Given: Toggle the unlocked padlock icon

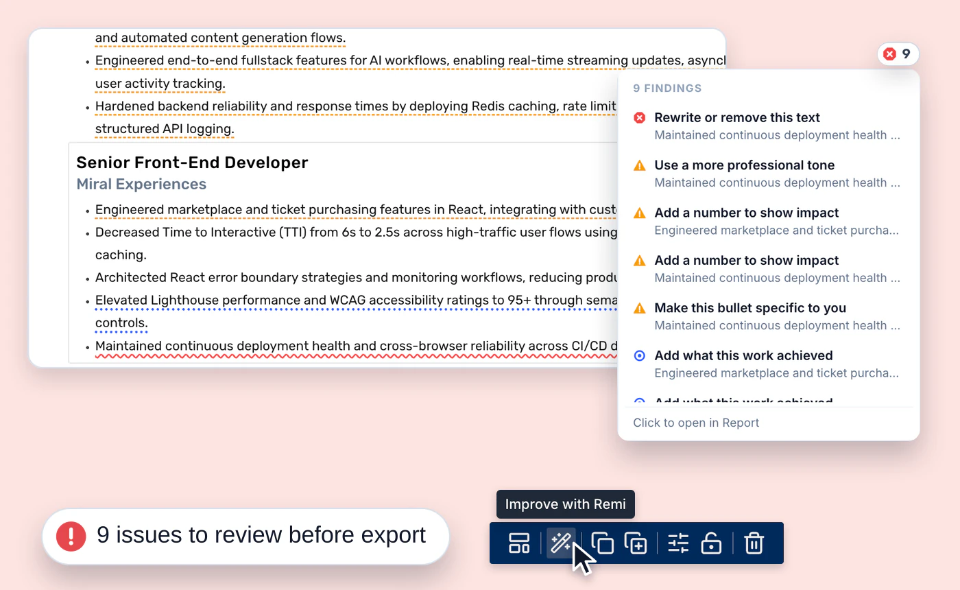Looking at the screenshot, I should 711,543.
